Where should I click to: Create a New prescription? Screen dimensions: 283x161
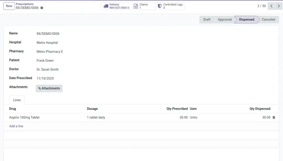click(x=9, y=6)
